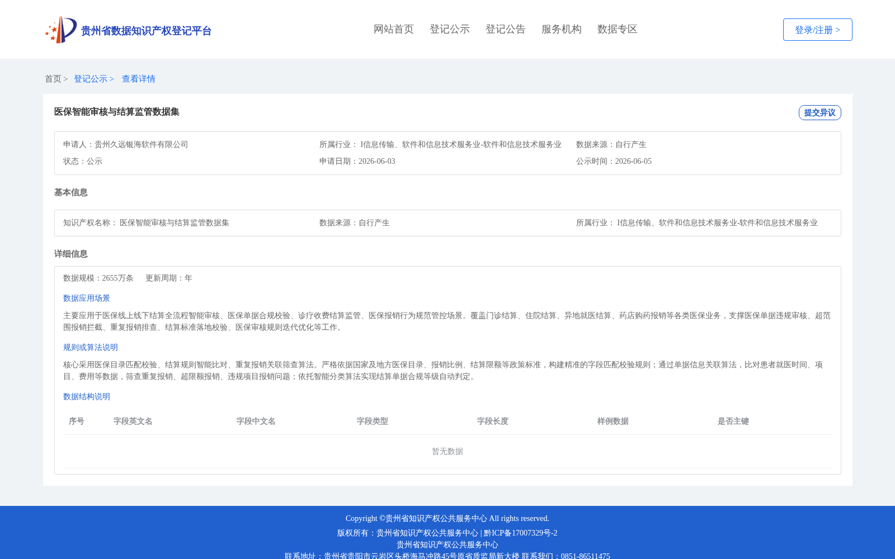The width and height of the screenshot is (895, 559).
Task: Click 字段类型 column header
Action: [x=373, y=421]
